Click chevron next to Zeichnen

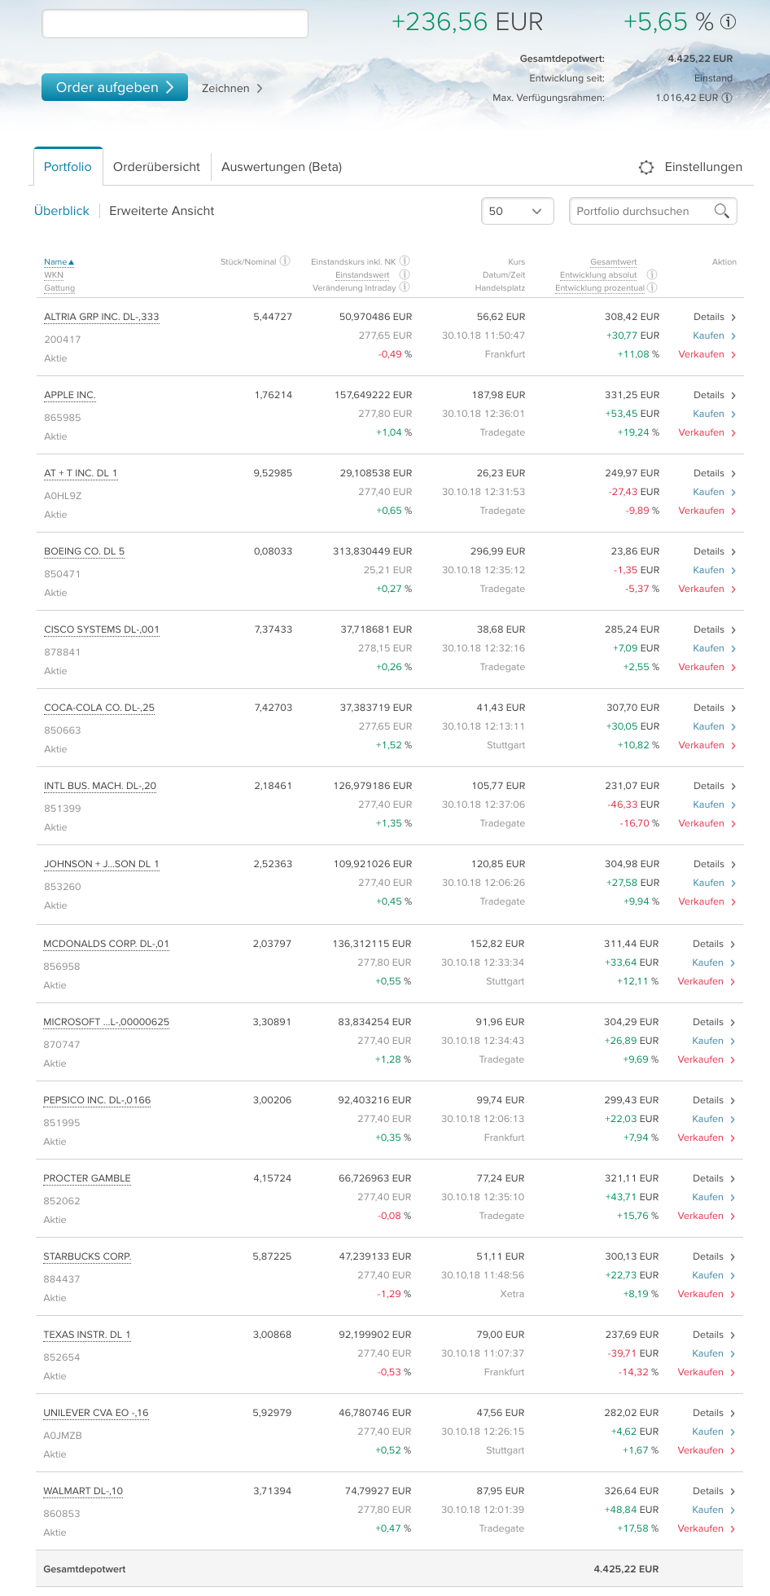pos(260,88)
